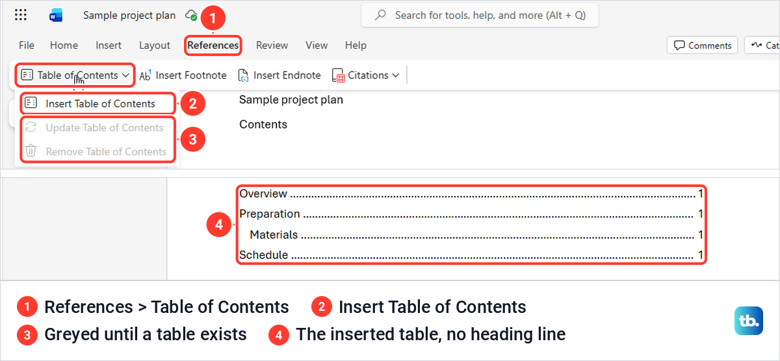Viewport: 780px width, 361px height.
Task: Choose Insert Table of Contents menu entry
Action: 98,104
